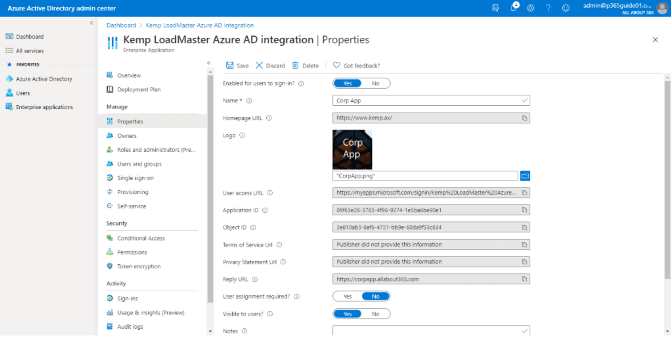Open Azure Active Directory in favorites
Screen dimensions: 671x340
coord(44,79)
